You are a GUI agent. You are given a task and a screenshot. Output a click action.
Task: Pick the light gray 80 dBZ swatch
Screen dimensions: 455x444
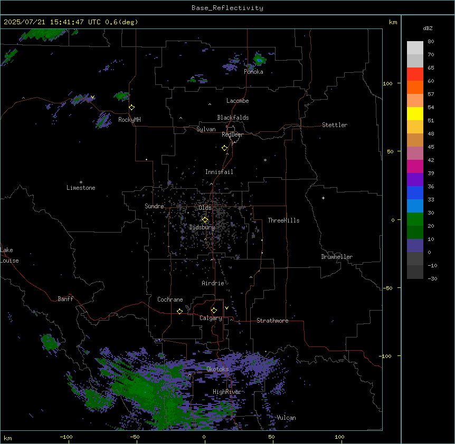pos(415,48)
